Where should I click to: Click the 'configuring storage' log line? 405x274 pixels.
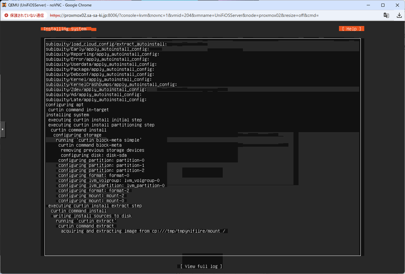coord(77,135)
